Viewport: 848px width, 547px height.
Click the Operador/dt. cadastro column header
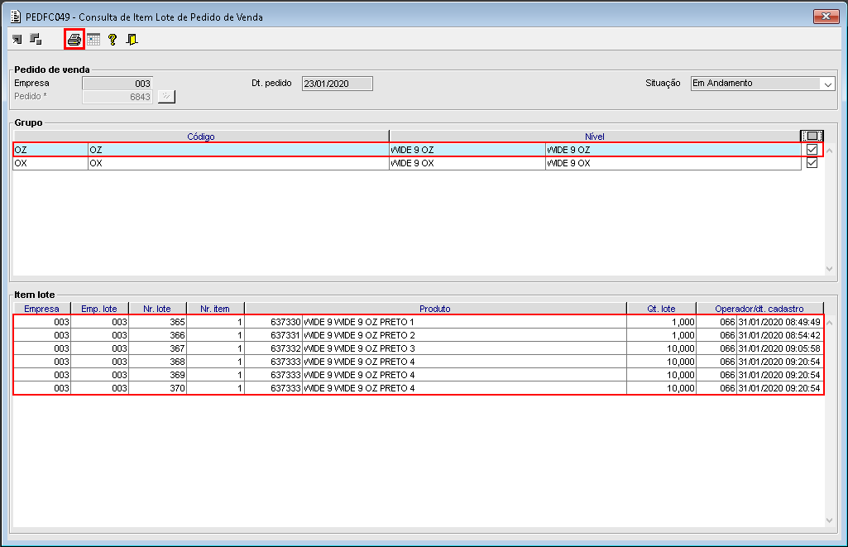tap(759, 309)
